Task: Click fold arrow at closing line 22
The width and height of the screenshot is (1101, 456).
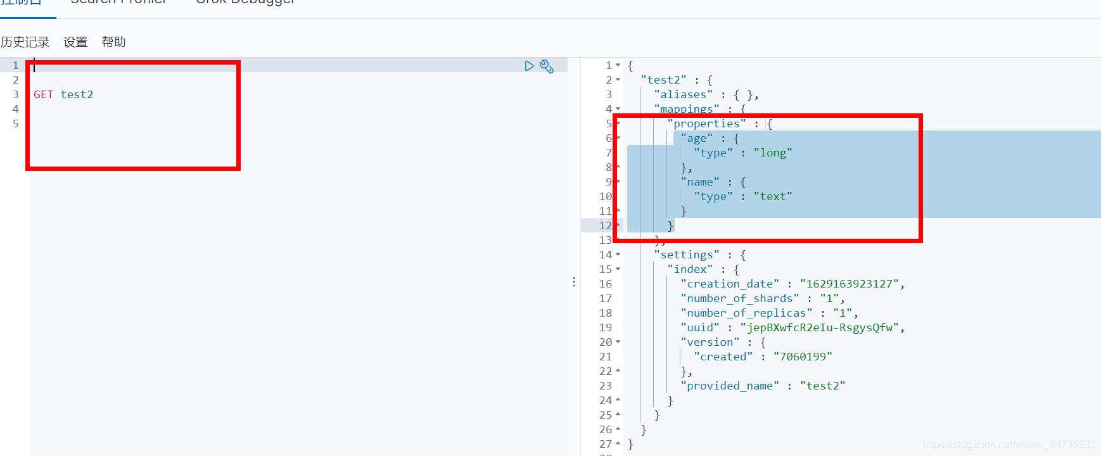Action: pos(618,371)
